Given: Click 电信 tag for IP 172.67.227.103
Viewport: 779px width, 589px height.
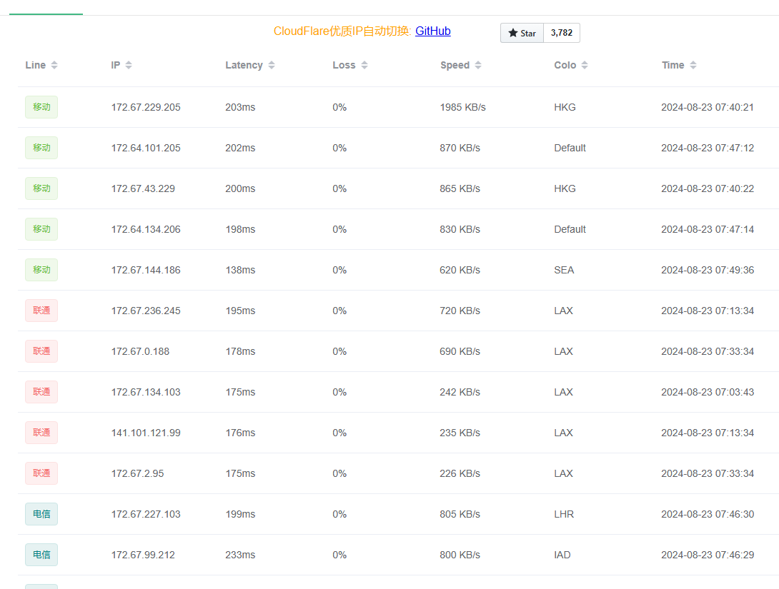Looking at the screenshot, I should [41, 514].
